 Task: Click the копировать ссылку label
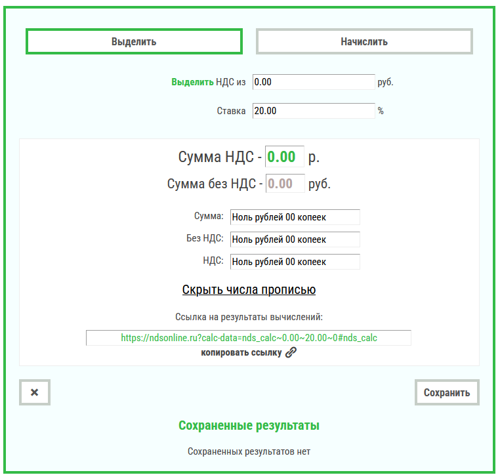[x=241, y=352]
